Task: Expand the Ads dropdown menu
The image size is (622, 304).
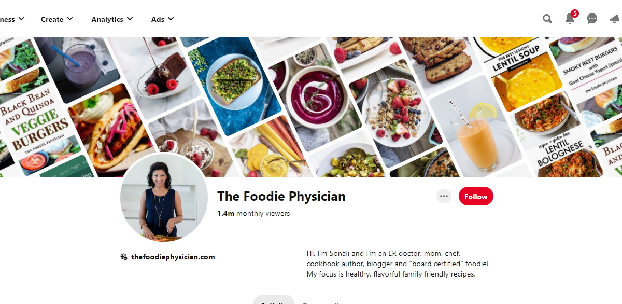Action: point(162,19)
